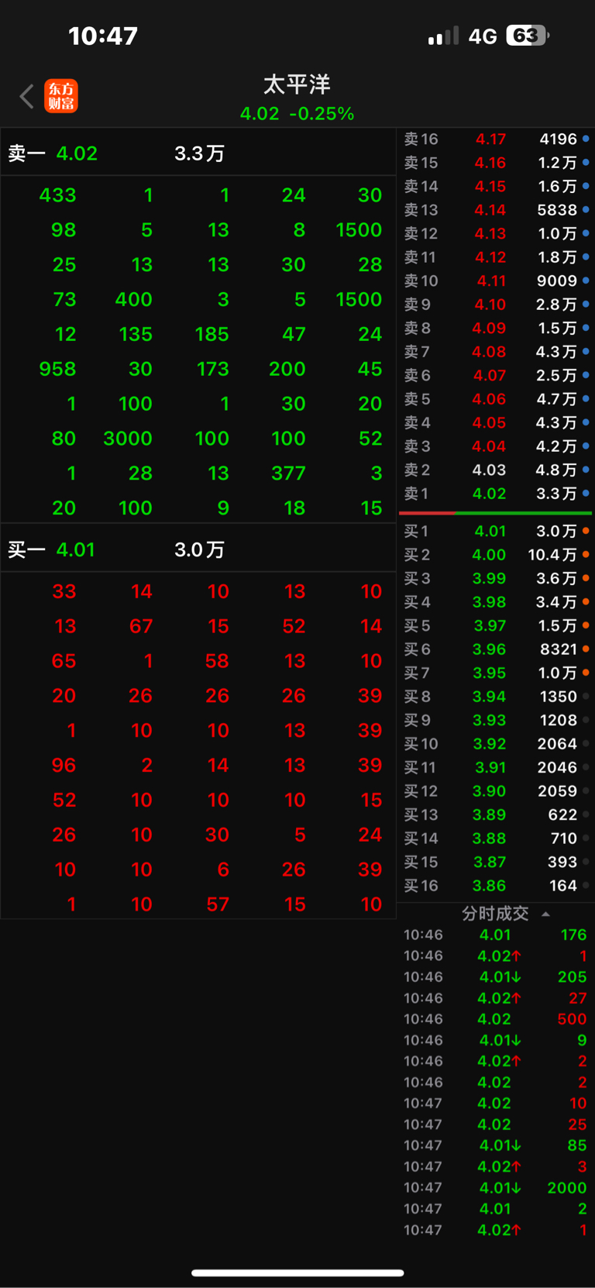Tap the battery indicator showing 63

click(x=528, y=36)
